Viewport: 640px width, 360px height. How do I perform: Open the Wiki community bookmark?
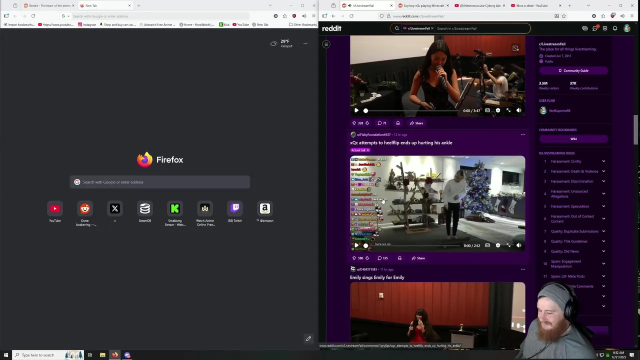[573, 139]
